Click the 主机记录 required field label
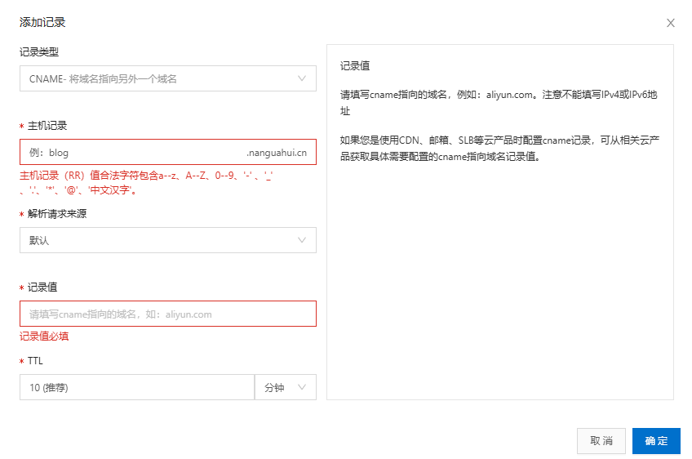The image size is (692, 459). 47,125
